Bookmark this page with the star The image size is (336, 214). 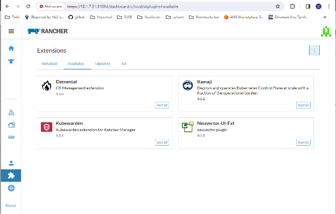tap(278, 6)
